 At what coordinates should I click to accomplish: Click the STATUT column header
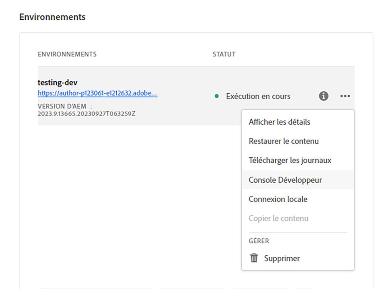pyautogui.click(x=224, y=54)
